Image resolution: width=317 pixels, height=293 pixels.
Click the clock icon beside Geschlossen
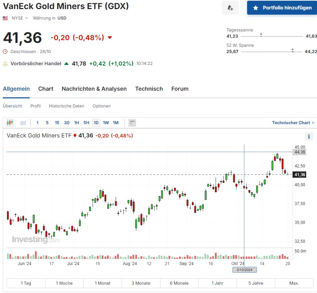coord(5,52)
